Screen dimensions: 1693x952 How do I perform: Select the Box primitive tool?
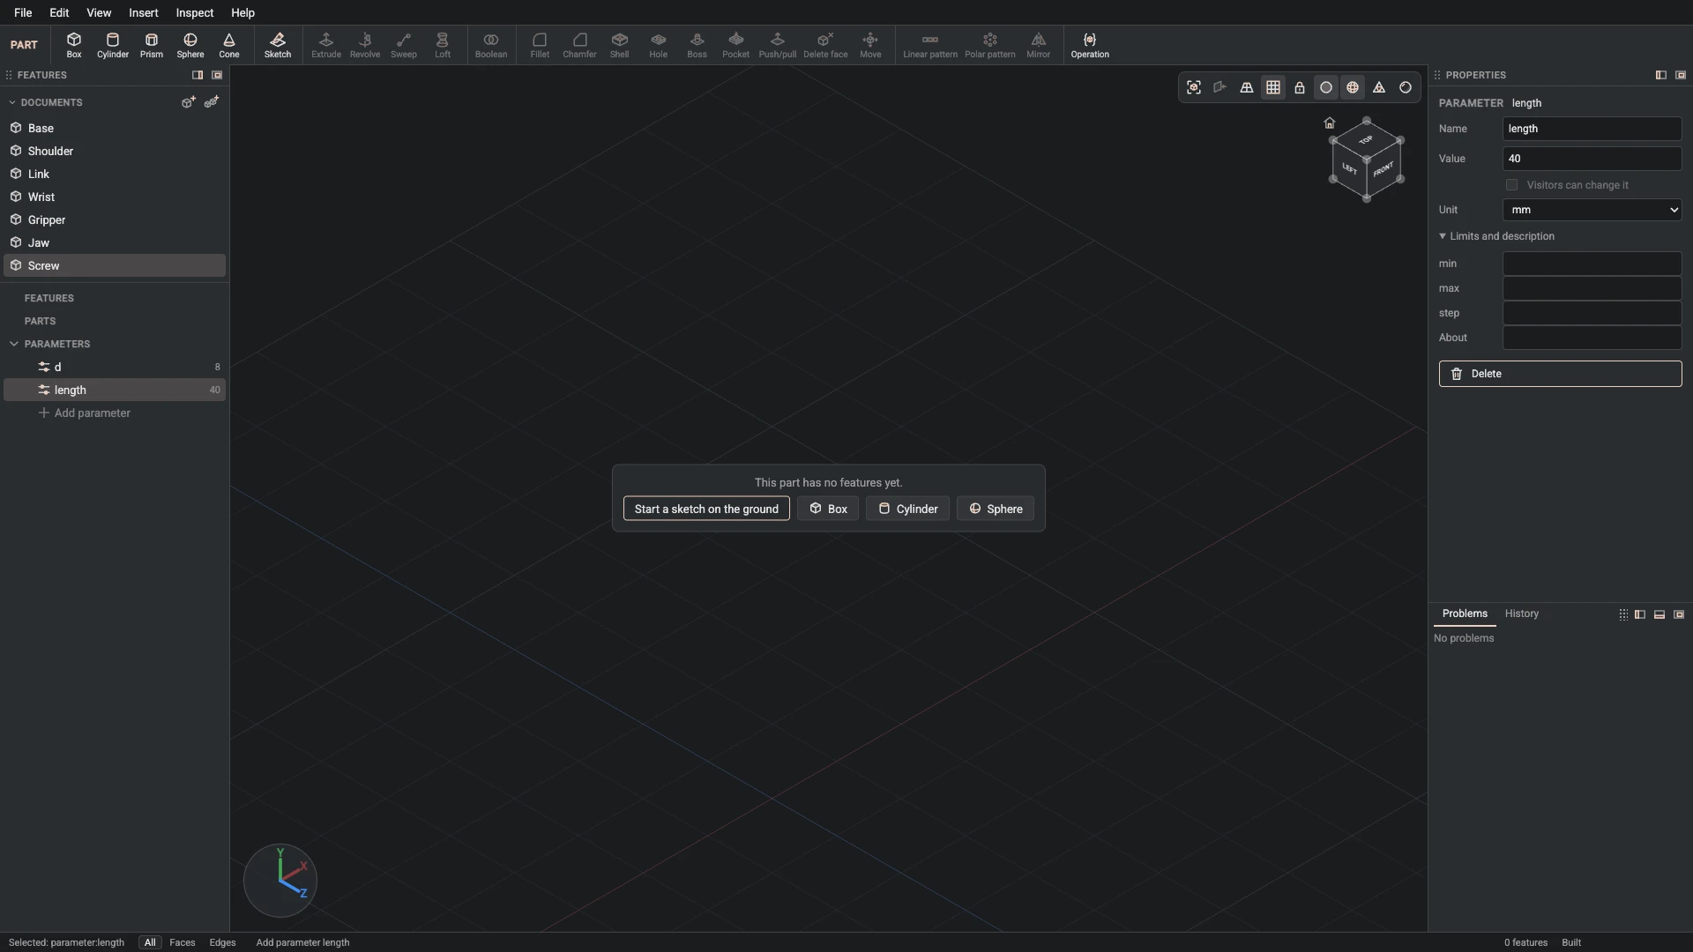(74, 45)
